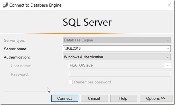Open Help for this dialog
Viewport: 175px width, 105px height.
pyautogui.click(x=124, y=98)
